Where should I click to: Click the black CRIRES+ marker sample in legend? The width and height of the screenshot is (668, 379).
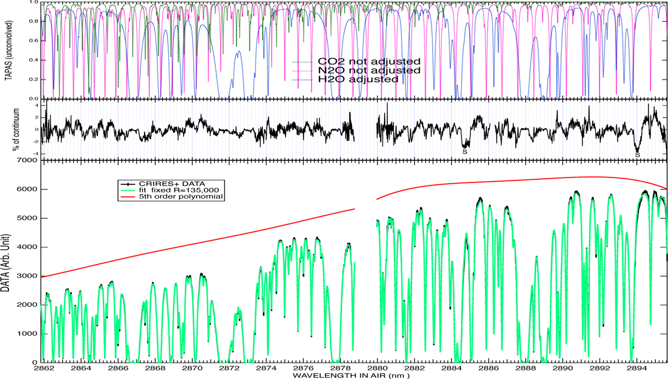pyautogui.click(x=128, y=183)
